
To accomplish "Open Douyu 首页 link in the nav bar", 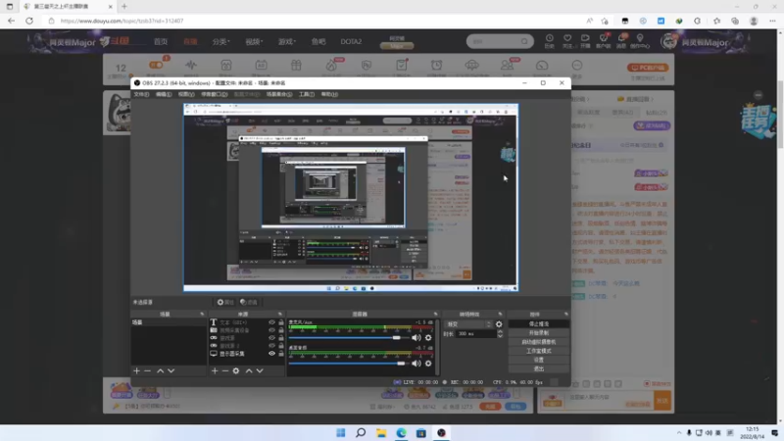I will 161,41.
